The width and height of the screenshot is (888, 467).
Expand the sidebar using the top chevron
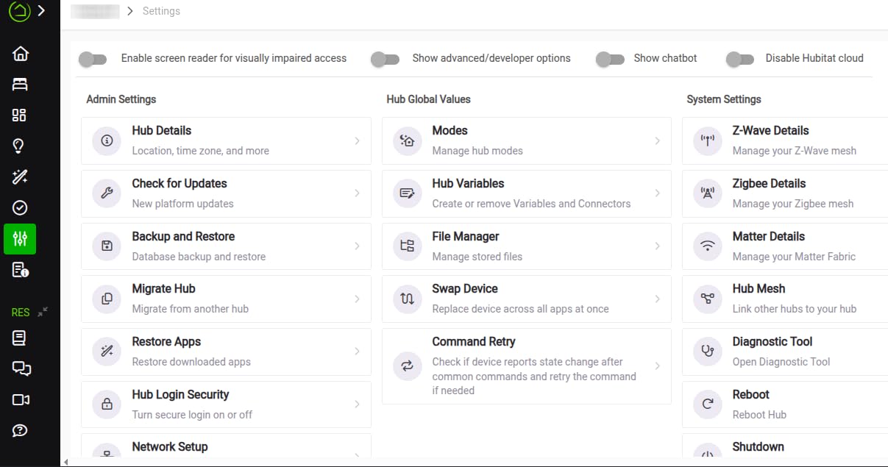click(x=41, y=11)
